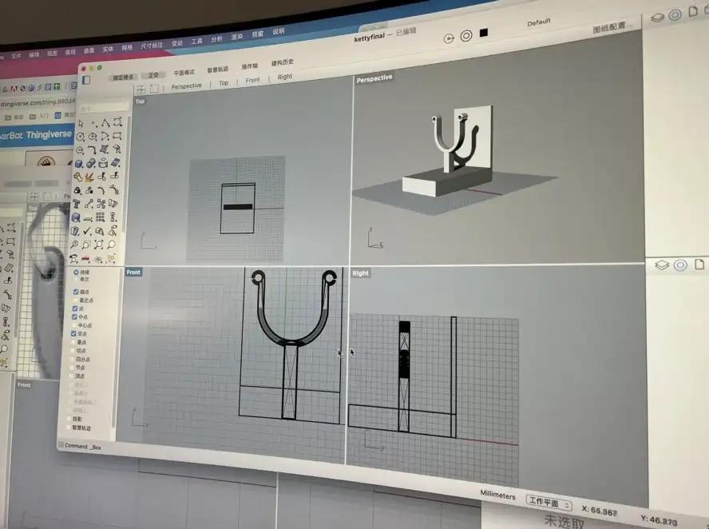The height and width of the screenshot is (529, 709).
Task: Uncheck the 中点 midpoint snap checkbox
Action: (74, 316)
